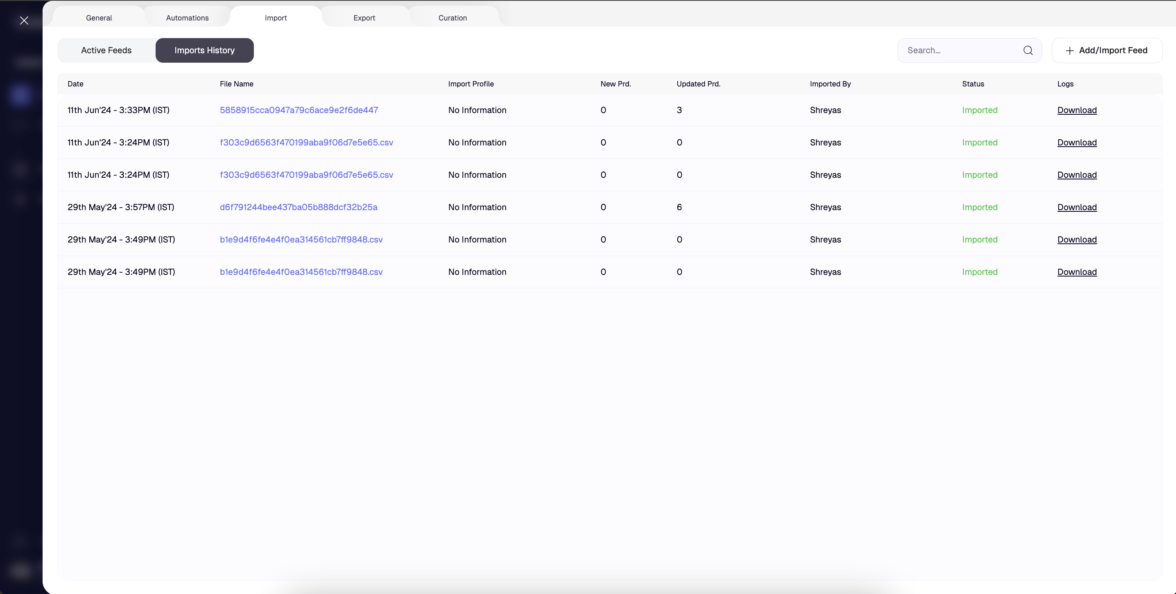Click the Status column header
The height and width of the screenshot is (594, 1176).
coord(973,84)
